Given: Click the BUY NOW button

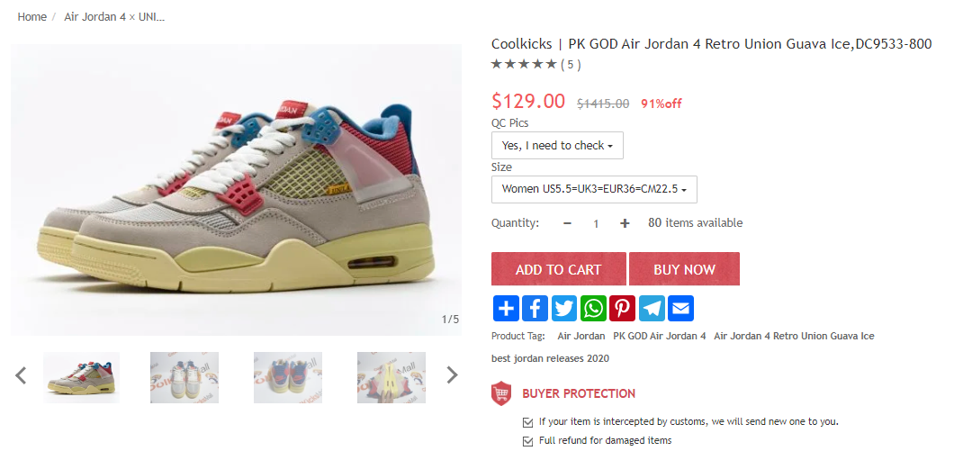Looking at the screenshot, I should [x=685, y=269].
